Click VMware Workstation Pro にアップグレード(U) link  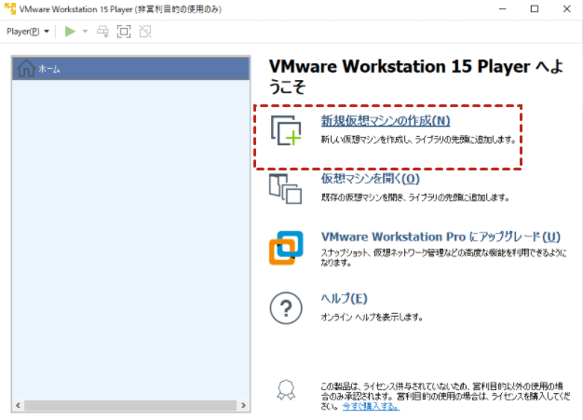[x=441, y=237]
